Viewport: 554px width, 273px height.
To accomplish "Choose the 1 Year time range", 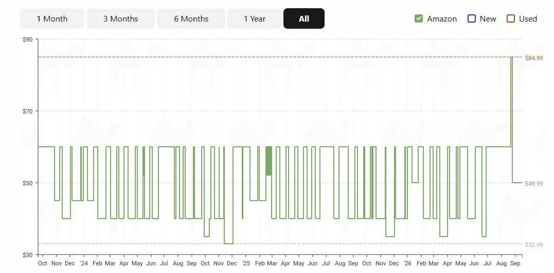I will pyautogui.click(x=255, y=18).
